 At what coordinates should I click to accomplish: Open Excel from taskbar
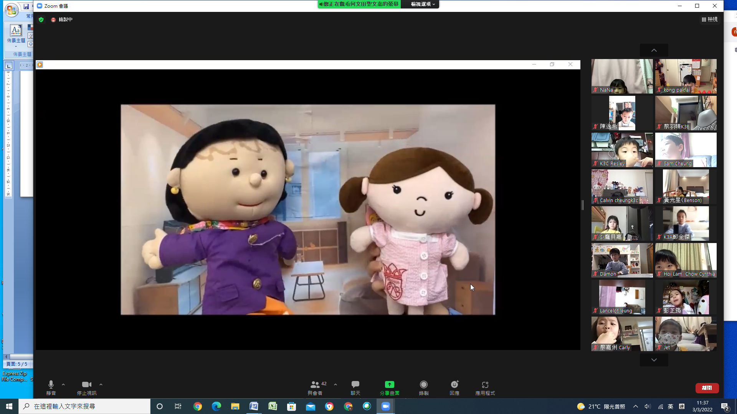[x=273, y=406]
